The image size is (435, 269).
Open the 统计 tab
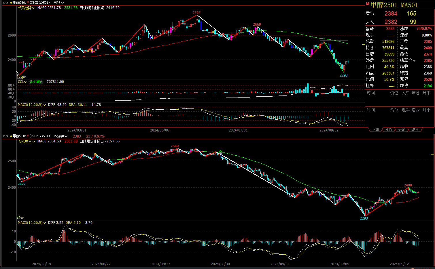pyautogui.click(x=415, y=130)
